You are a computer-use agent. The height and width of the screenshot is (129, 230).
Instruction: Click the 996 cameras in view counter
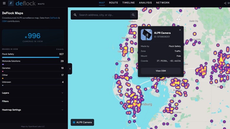click(x=33, y=37)
